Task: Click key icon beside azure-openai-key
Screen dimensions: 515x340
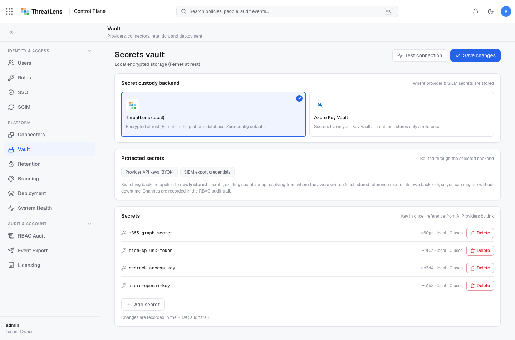Action: tap(124, 286)
